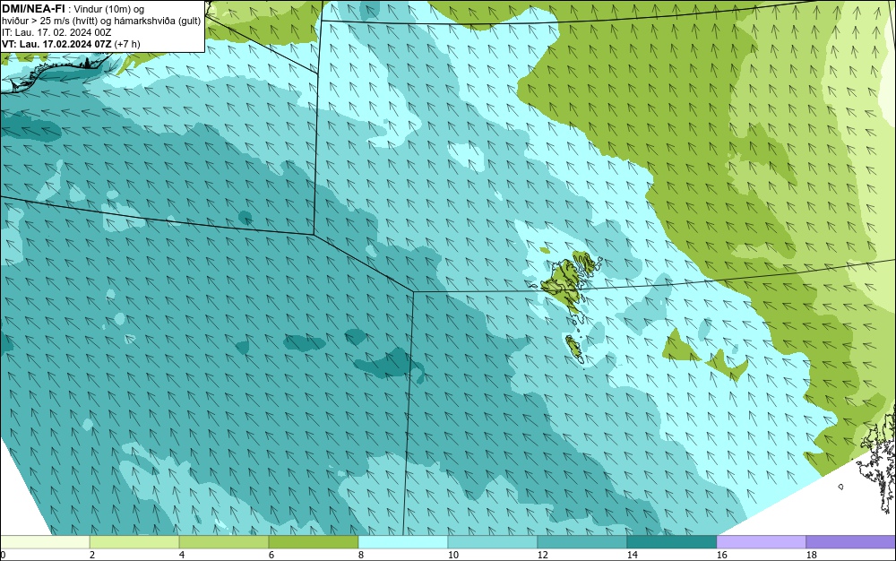Click the 6–8 m/s olive green legend swatch
Viewport: 896px width, 561px height.
314,542
